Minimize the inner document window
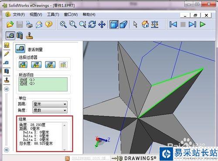 pyautogui.click(x=185, y=15)
